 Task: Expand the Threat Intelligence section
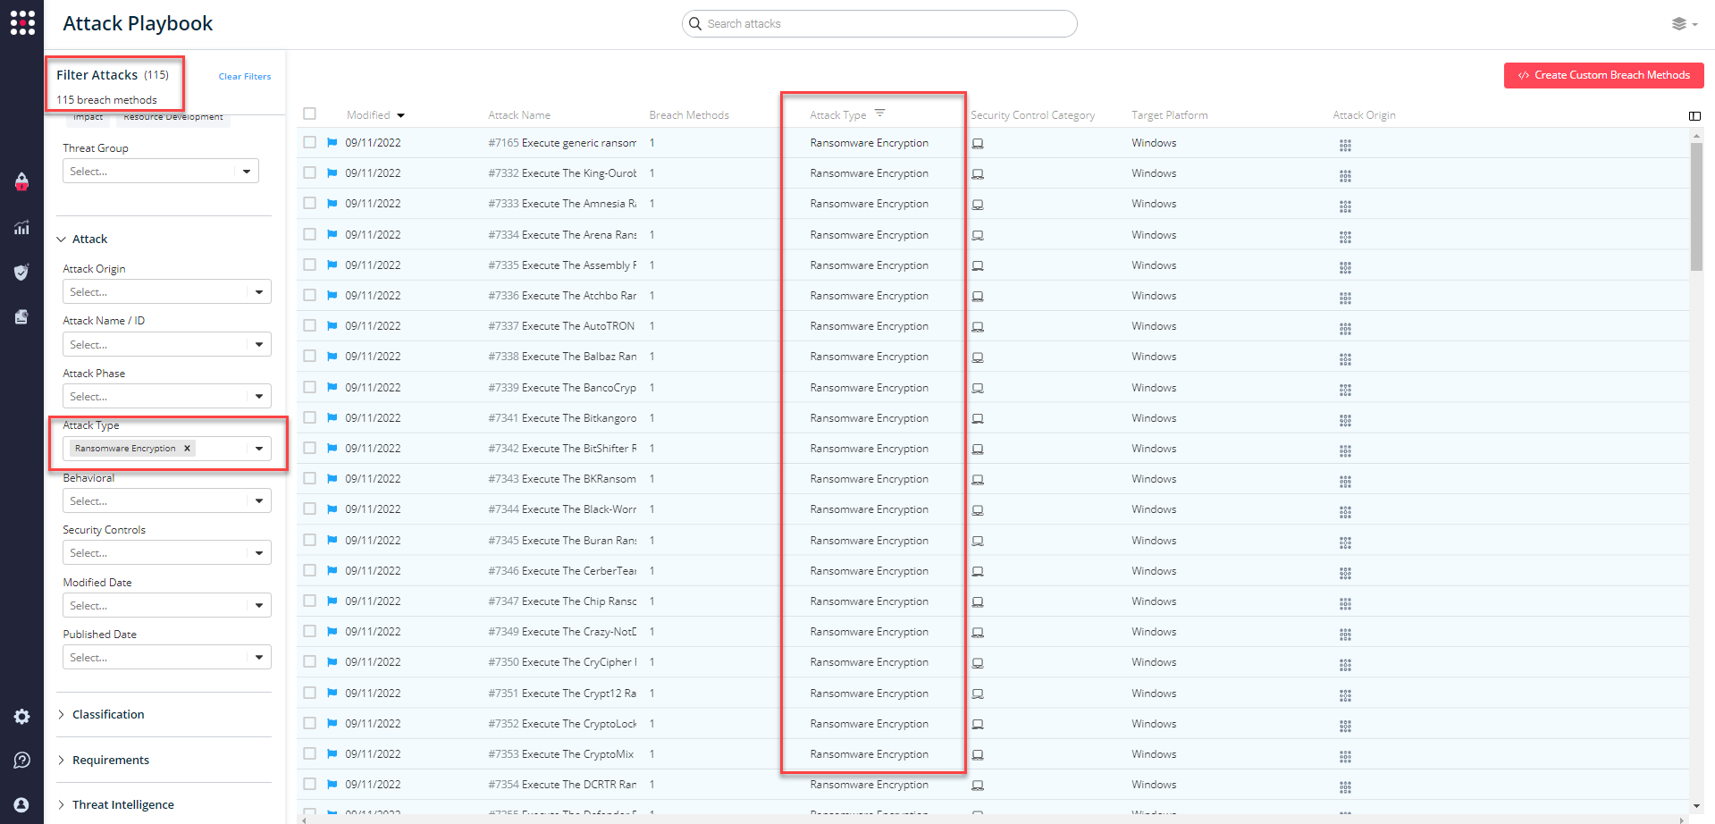point(122,803)
